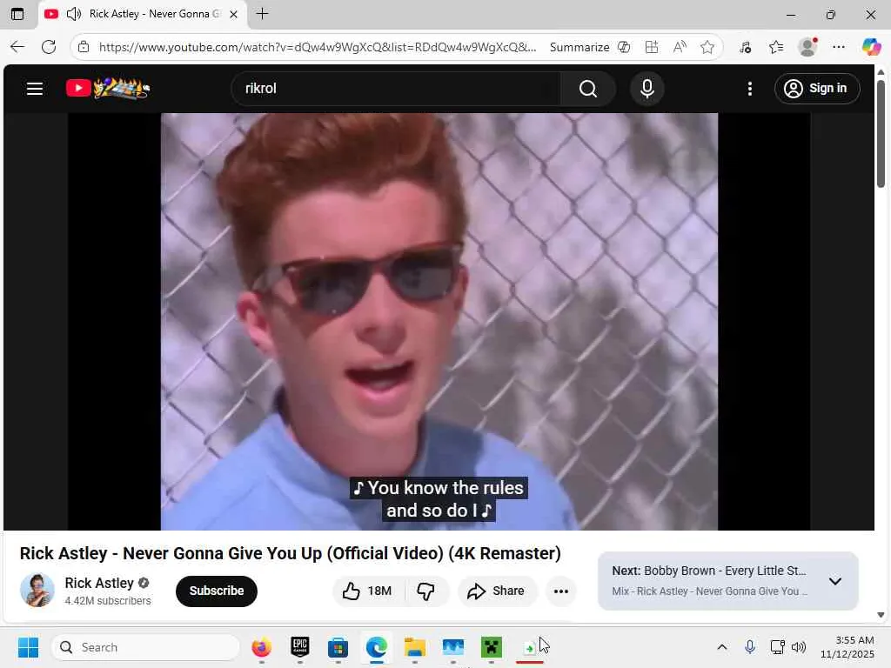This screenshot has height=668, width=891.
Task: Click the Next: Bobby Brown video title
Action: 708,571
